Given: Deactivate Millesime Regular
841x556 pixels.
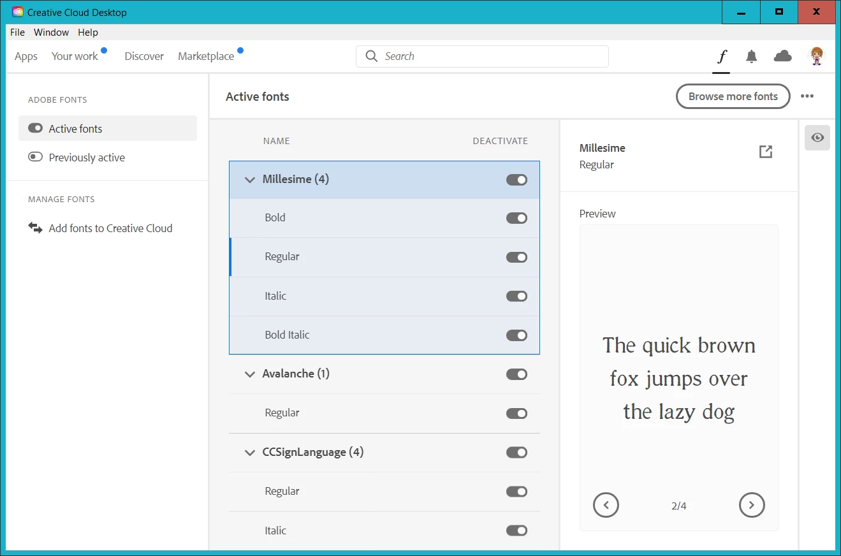Looking at the screenshot, I should click(517, 258).
